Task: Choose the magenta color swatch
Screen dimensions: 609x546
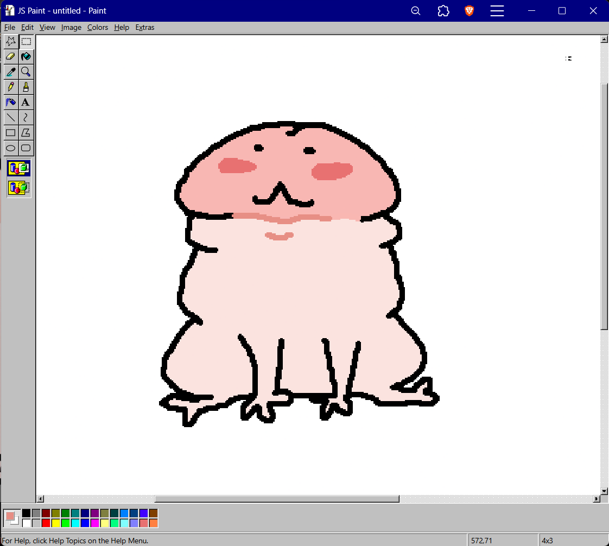Action: (x=95, y=523)
